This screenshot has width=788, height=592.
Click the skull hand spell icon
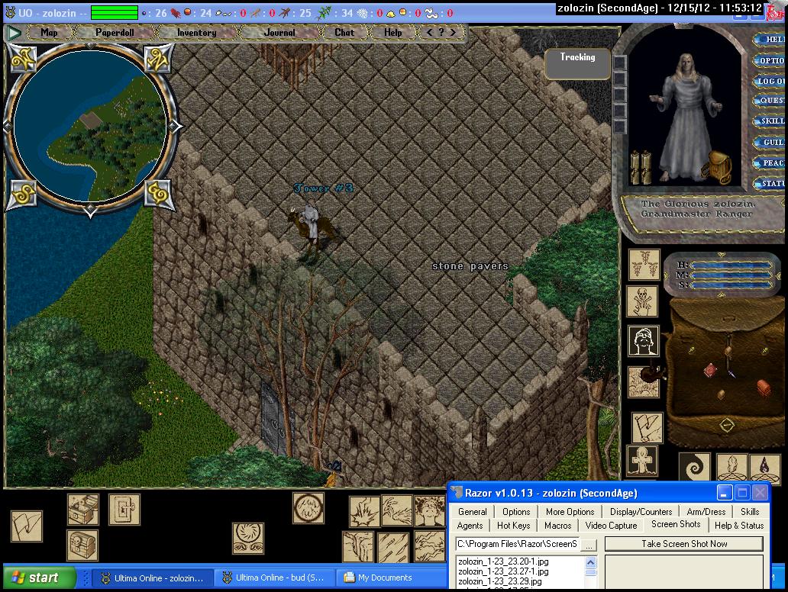point(642,301)
